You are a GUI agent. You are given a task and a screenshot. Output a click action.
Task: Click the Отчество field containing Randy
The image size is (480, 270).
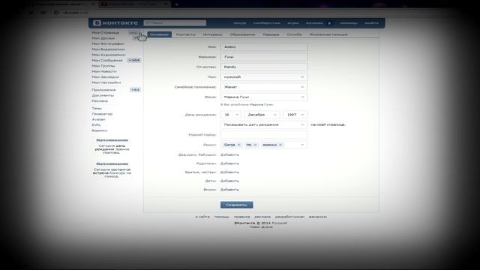click(x=264, y=67)
